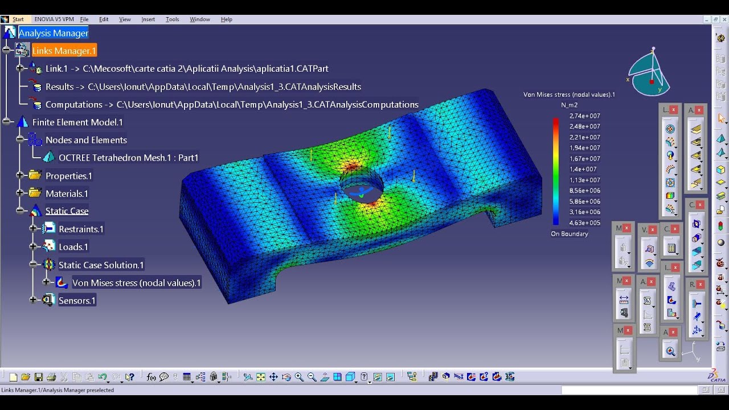Viewport: 729px width, 410px height.
Task: Click the Compute calculator icon
Action: [x=671, y=248]
